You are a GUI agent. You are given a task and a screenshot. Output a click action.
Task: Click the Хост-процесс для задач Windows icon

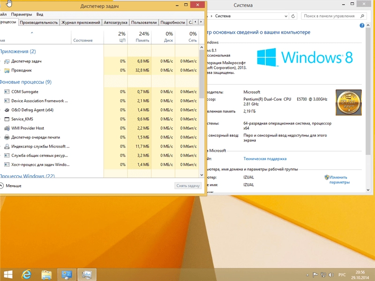click(7, 164)
